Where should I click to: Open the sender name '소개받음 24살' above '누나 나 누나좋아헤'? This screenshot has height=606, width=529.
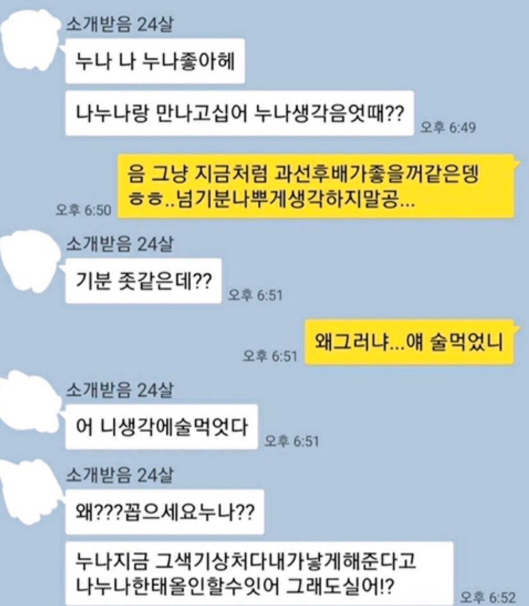pyautogui.click(x=120, y=25)
